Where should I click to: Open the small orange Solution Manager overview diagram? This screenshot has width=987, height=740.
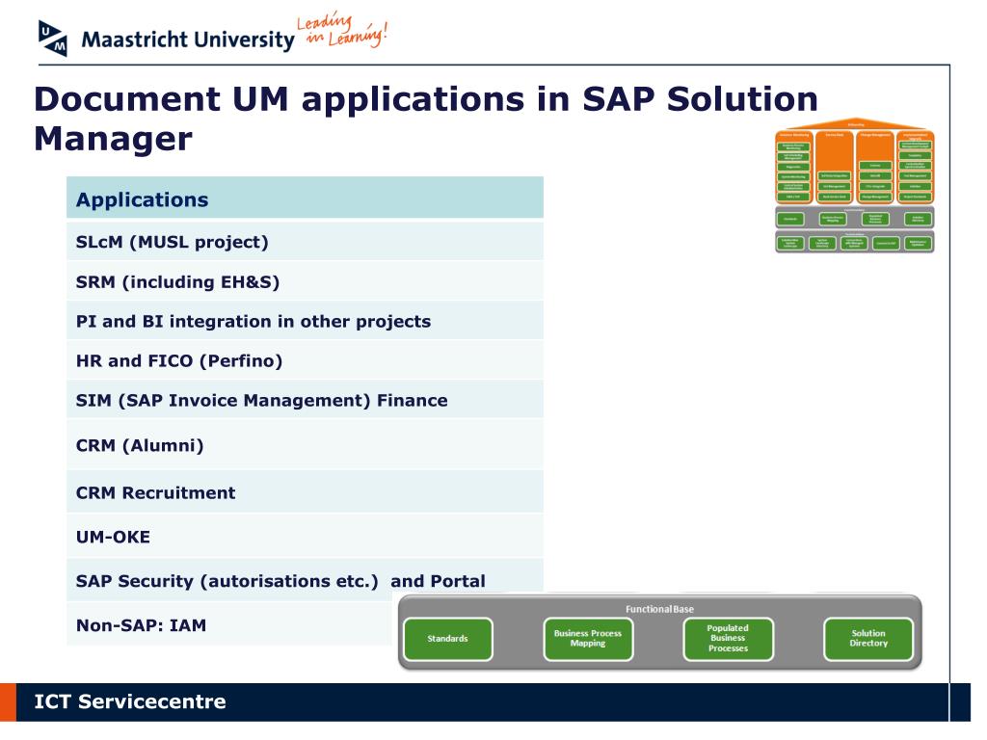click(855, 185)
